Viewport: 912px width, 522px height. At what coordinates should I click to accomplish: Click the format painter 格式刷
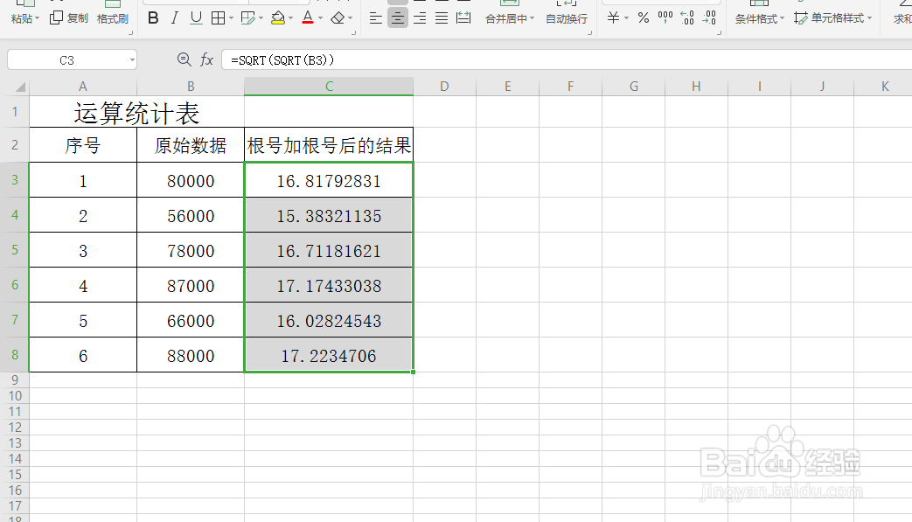click(x=112, y=18)
